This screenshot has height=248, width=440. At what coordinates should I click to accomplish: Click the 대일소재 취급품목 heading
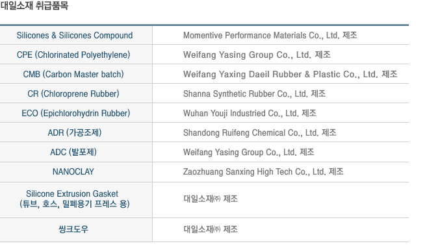(x=34, y=6)
